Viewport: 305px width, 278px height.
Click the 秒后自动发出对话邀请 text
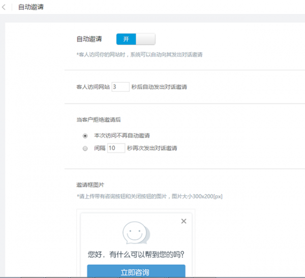[159, 87]
